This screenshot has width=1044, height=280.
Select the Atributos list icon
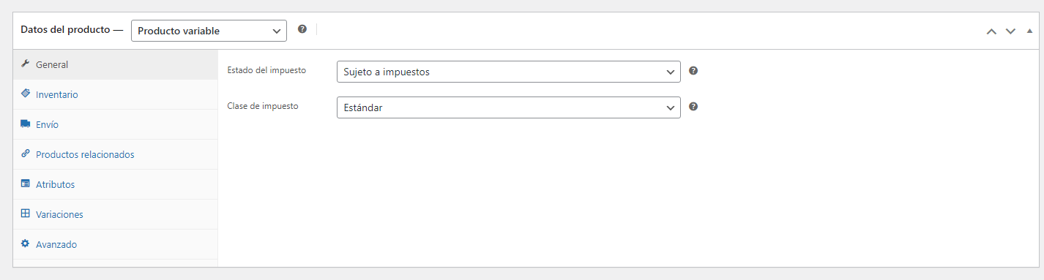tap(25, 183)
